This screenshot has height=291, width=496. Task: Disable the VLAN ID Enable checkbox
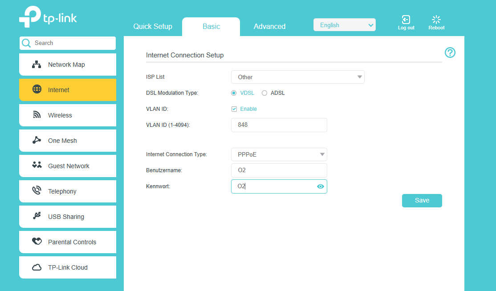[234, 109]
